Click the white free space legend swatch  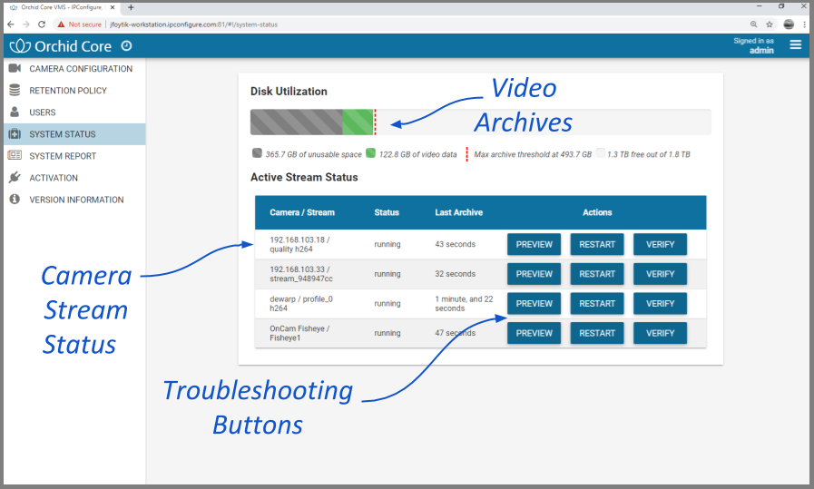tap(600, 152)
